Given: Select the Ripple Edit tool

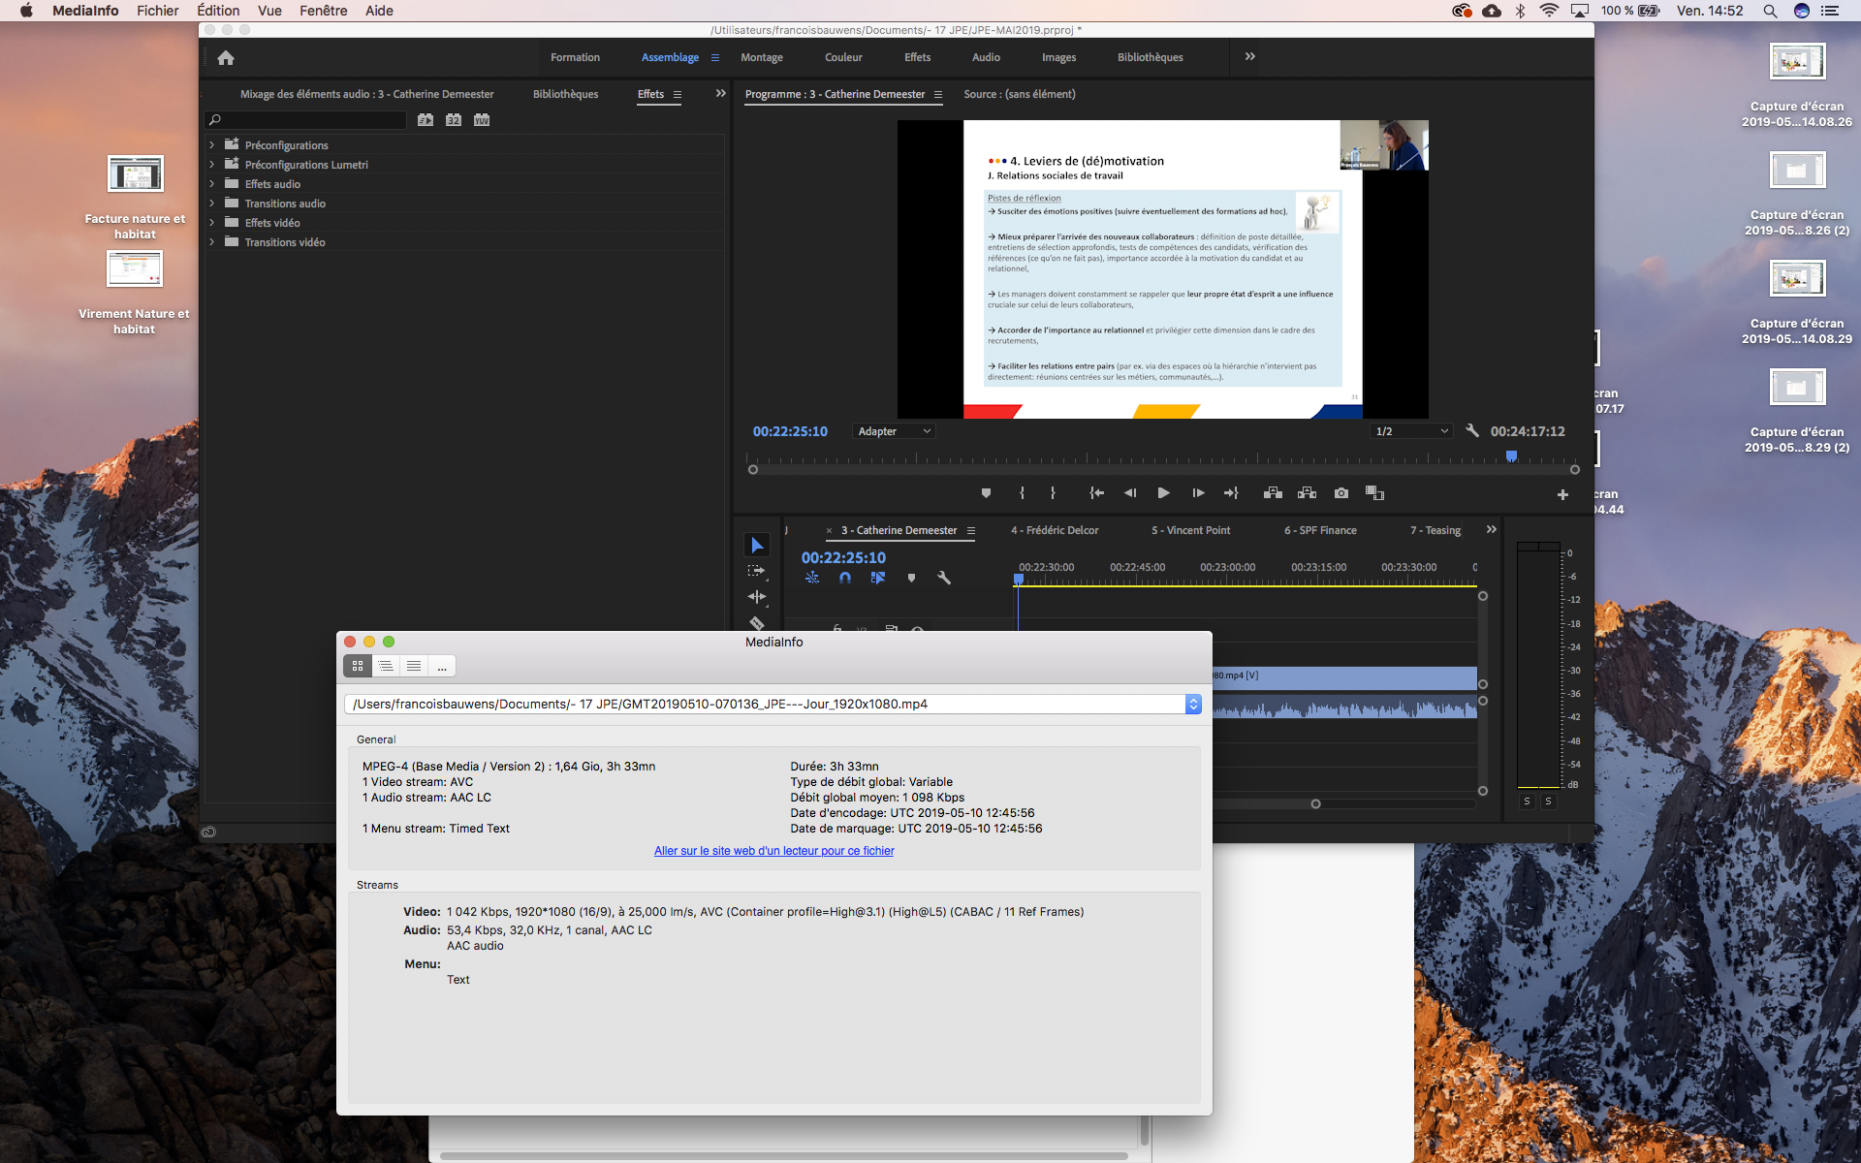Looking at the screenshot, I should [x=757, y=597].
